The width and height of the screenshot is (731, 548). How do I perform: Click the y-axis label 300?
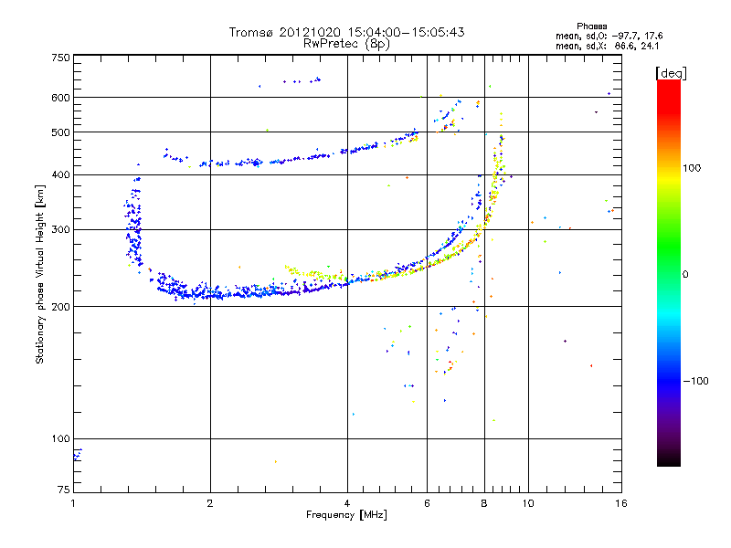pyautogui.click(x=60, y=230)
